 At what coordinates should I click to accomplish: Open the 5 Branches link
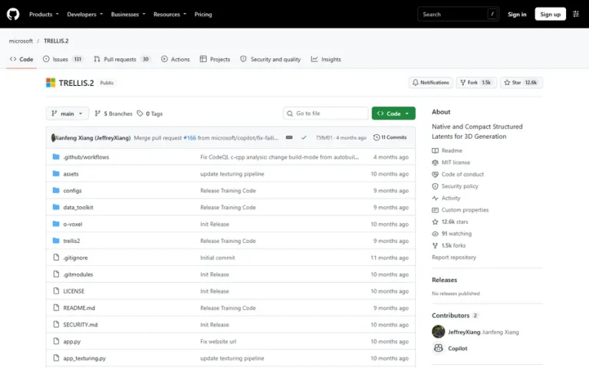tap(114, 113)
